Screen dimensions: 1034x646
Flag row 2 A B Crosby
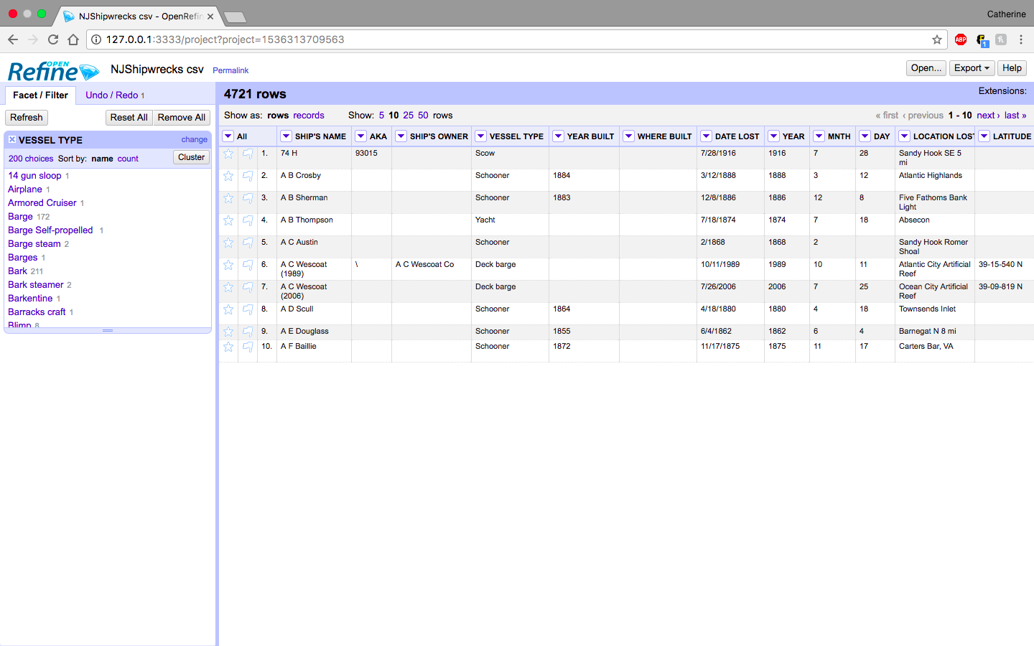[x=248, y=176]
